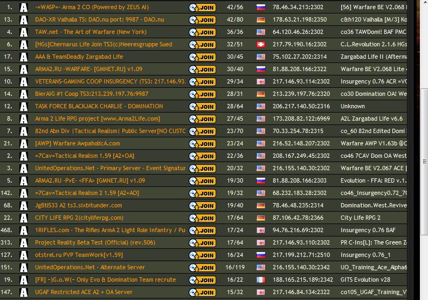Click the German flag beside 213.239.197.76:2320

(261, 94)
